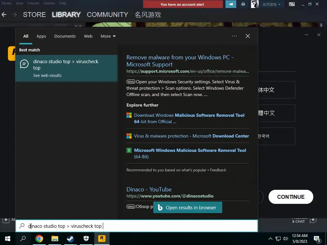Open the Dinaco - YouTube result

[x=149, y=189]
